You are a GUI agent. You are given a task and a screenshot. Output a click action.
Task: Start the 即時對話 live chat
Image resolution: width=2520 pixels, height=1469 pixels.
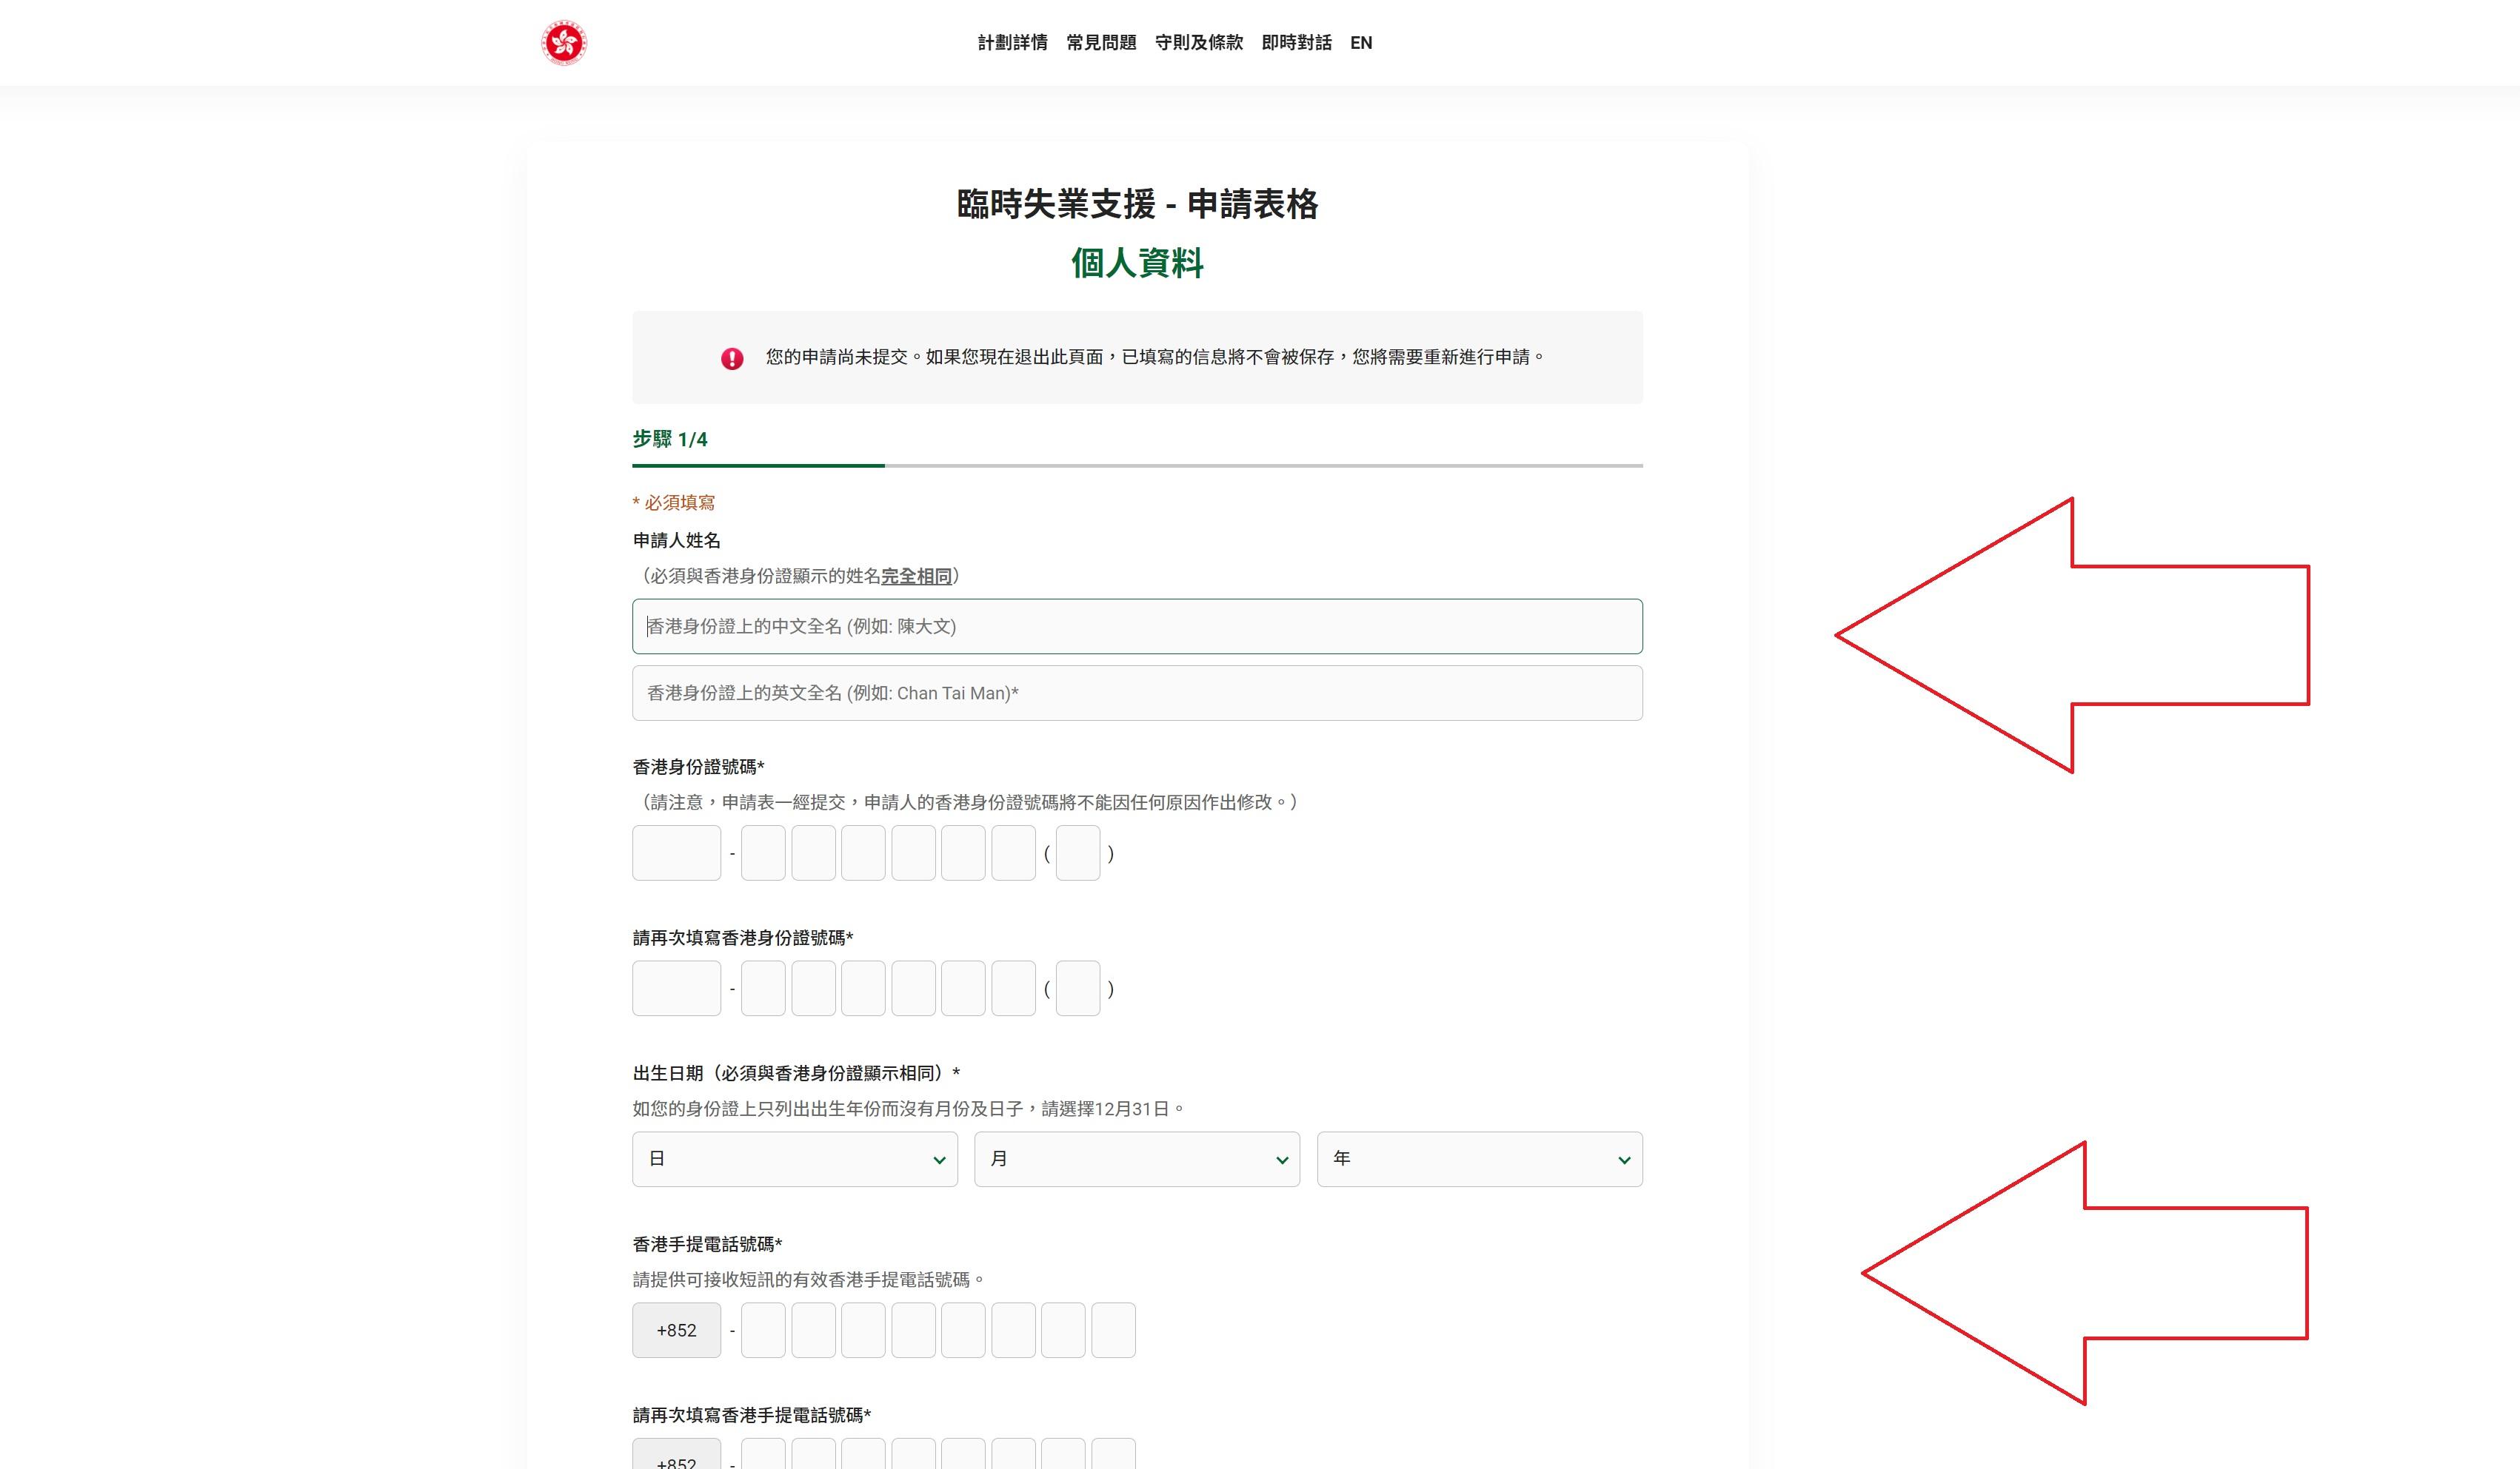click(x=1295, y=43)
